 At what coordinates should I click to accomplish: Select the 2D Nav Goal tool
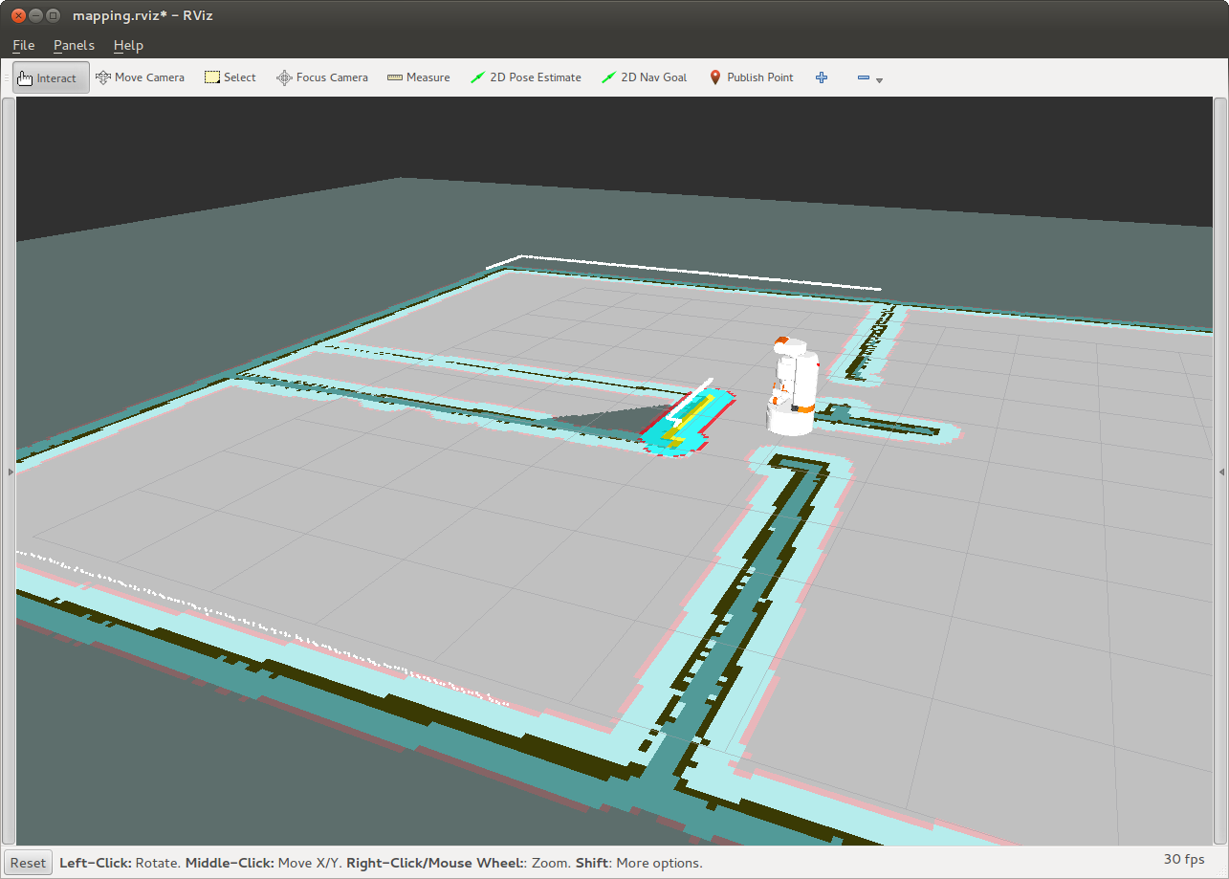click(x=644, y=77)
